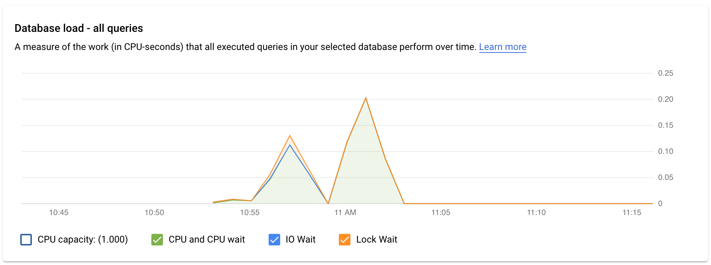
Task: Click the Lock Wait legend label
Action: (376, 240)
